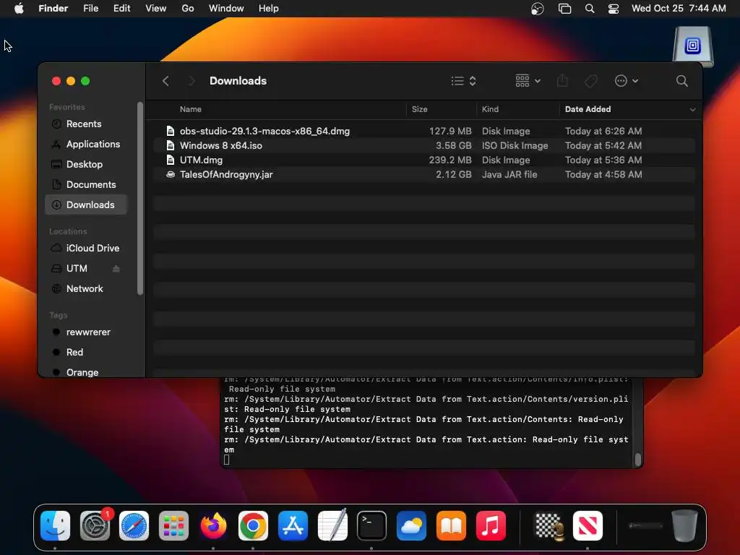Image resolution: width=740 pixels, height=555 pixels.
Task: Click the Share icon in Finder toolbar
Action: [x=562, y=81]
